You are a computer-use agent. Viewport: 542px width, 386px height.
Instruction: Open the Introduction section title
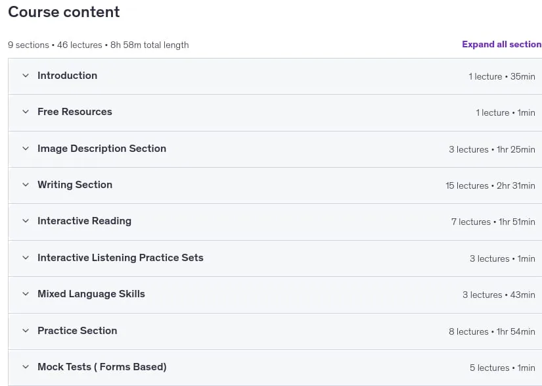click(x=68, y=76)
